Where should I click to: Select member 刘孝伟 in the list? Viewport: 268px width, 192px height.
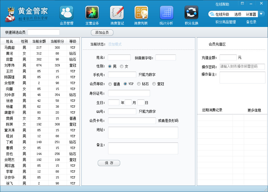pos(40,65)
